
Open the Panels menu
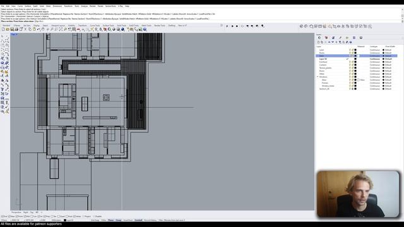pyautogui.click(x=100, y=6)
